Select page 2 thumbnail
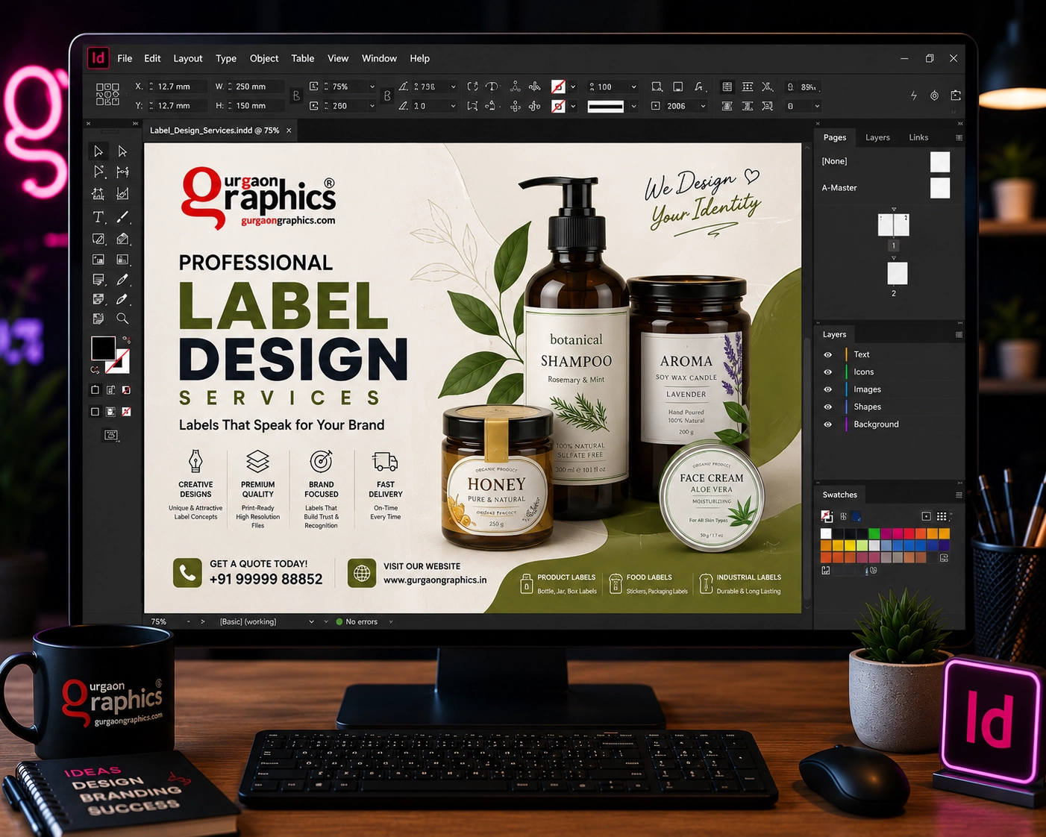The width and height of the screenshot is (1046, 837). tap(898, 273)
